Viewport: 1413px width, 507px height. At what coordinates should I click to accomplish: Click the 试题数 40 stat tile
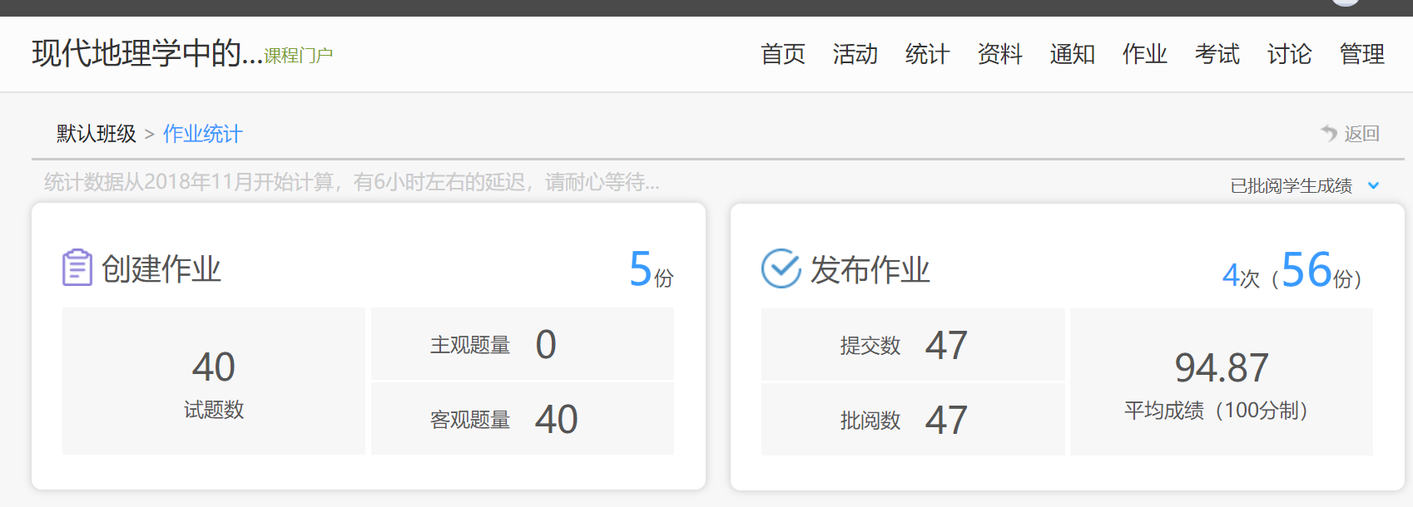(x=214, y=381)
